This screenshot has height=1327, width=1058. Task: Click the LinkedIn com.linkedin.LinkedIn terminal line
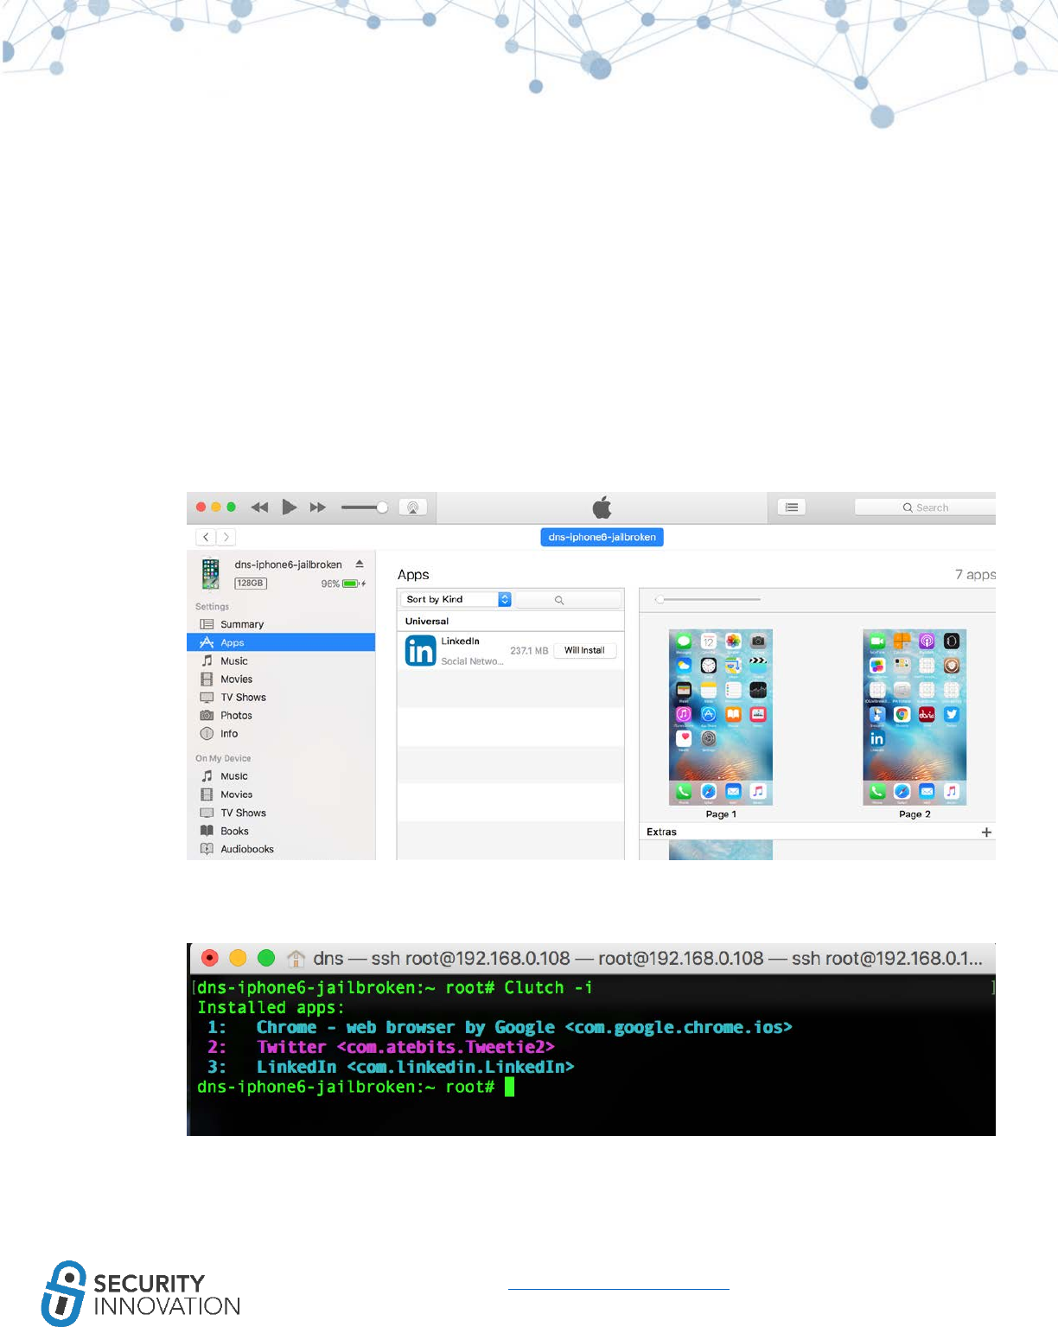coord(391,1067)
